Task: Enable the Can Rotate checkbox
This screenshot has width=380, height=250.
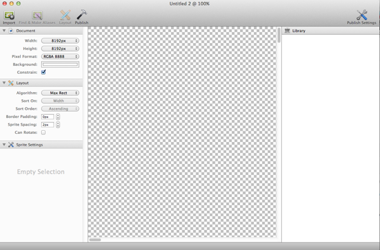Action: 43,133
